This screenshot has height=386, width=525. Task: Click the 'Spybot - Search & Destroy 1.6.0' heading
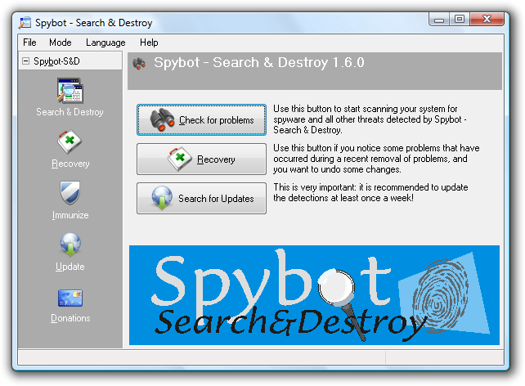coord(258,63)
